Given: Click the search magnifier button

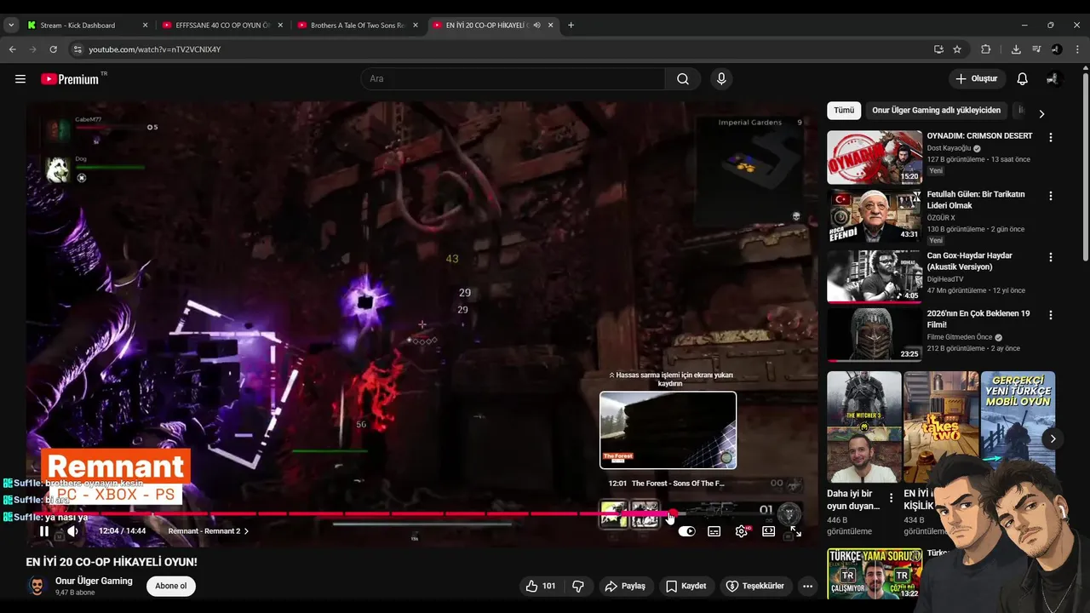Looking at the screenshot, I should click(x=683, y=79).
